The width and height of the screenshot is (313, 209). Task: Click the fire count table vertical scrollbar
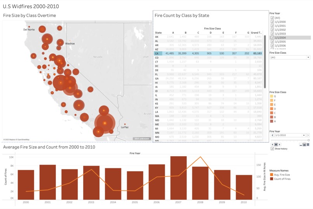coord(265,62)
